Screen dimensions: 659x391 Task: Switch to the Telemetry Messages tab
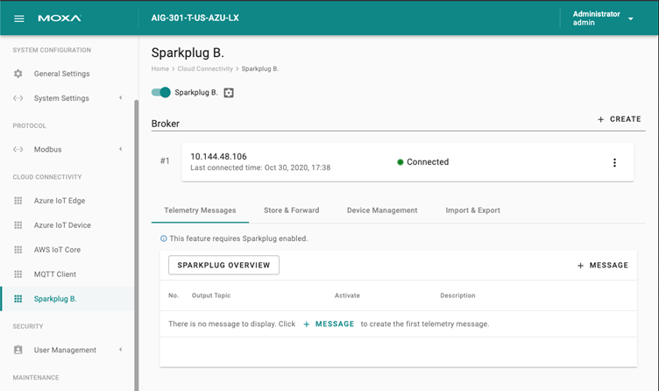(x=200, y=210)
